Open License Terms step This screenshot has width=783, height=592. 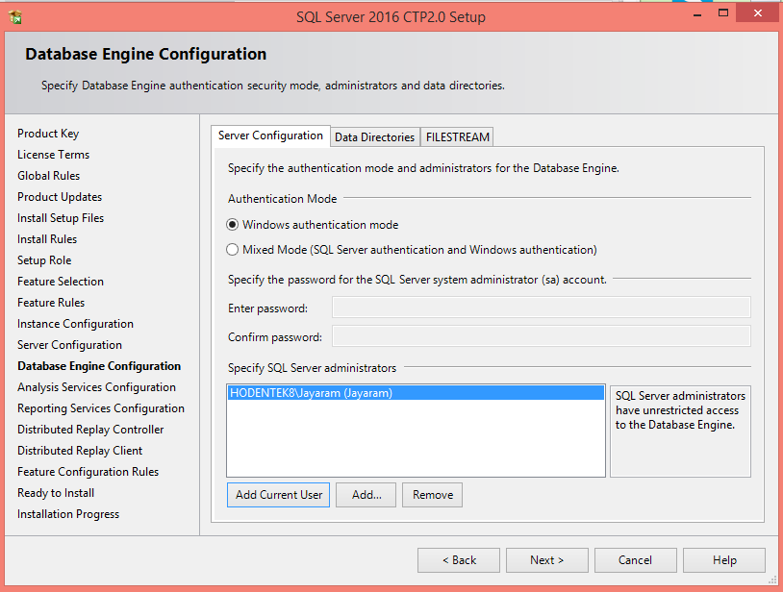click(53, 154)
